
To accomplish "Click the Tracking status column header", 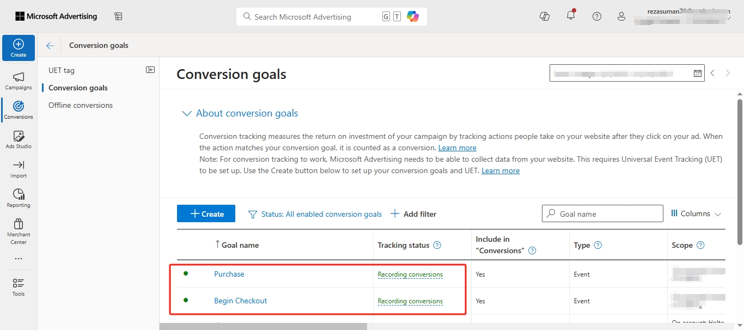I will pyautogui.click(x=404, y=245).
